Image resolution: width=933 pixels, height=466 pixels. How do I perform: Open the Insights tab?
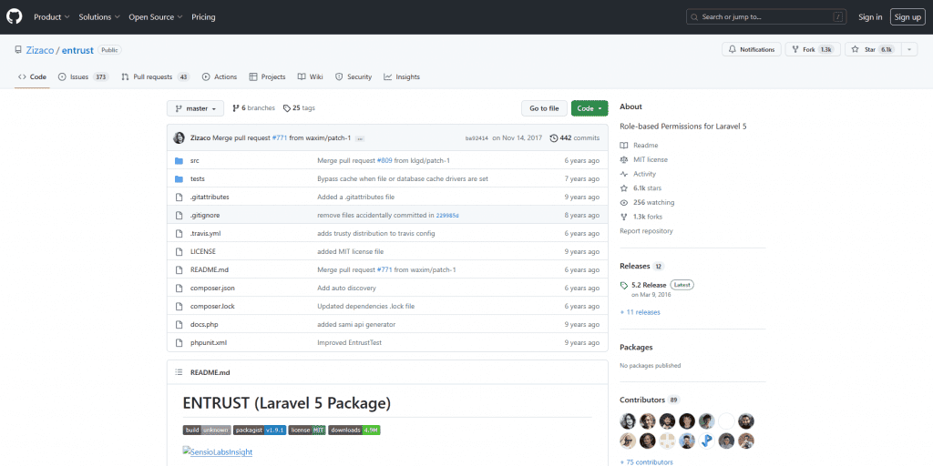click(402, 77)
